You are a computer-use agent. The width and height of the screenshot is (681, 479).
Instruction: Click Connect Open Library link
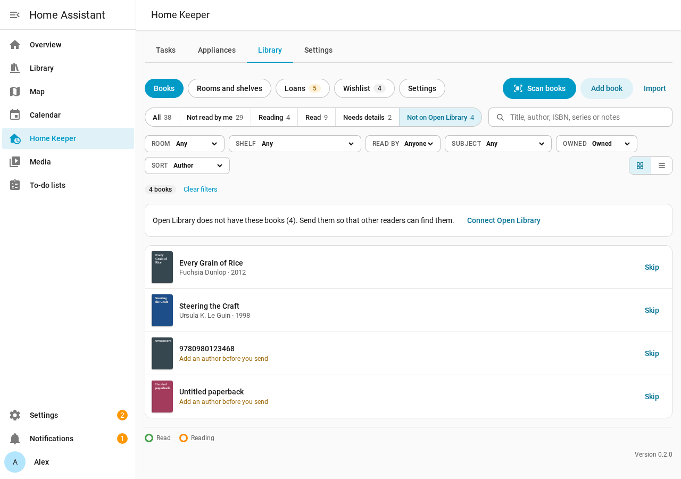click(x=504, y=220)
